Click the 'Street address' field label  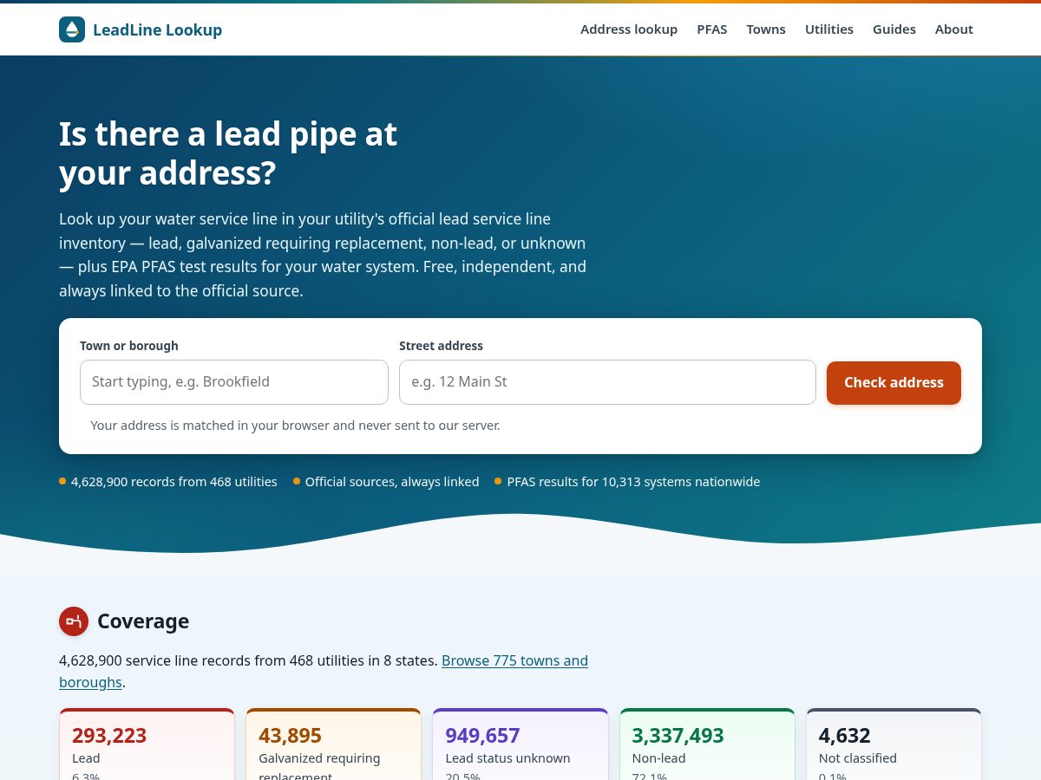tap(441, 346)
